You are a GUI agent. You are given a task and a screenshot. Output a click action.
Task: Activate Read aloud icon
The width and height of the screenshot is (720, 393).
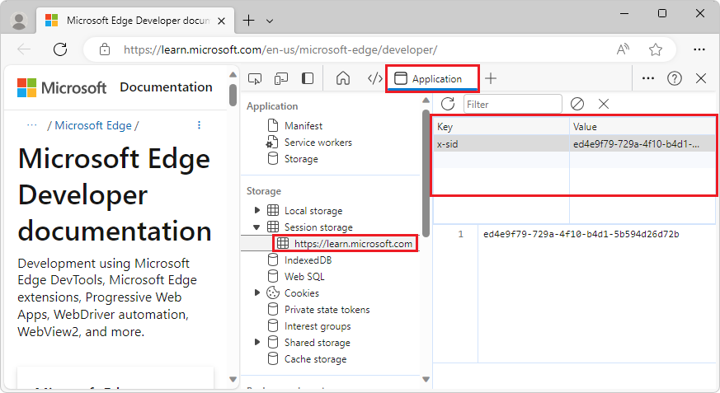[623, 49]
